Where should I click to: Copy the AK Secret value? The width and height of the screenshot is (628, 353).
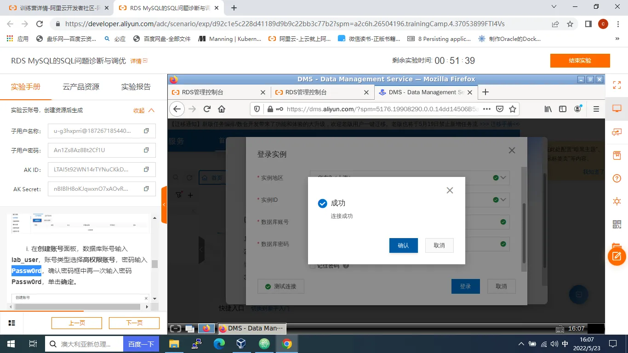pyautogui.click(x=146, y=189)
